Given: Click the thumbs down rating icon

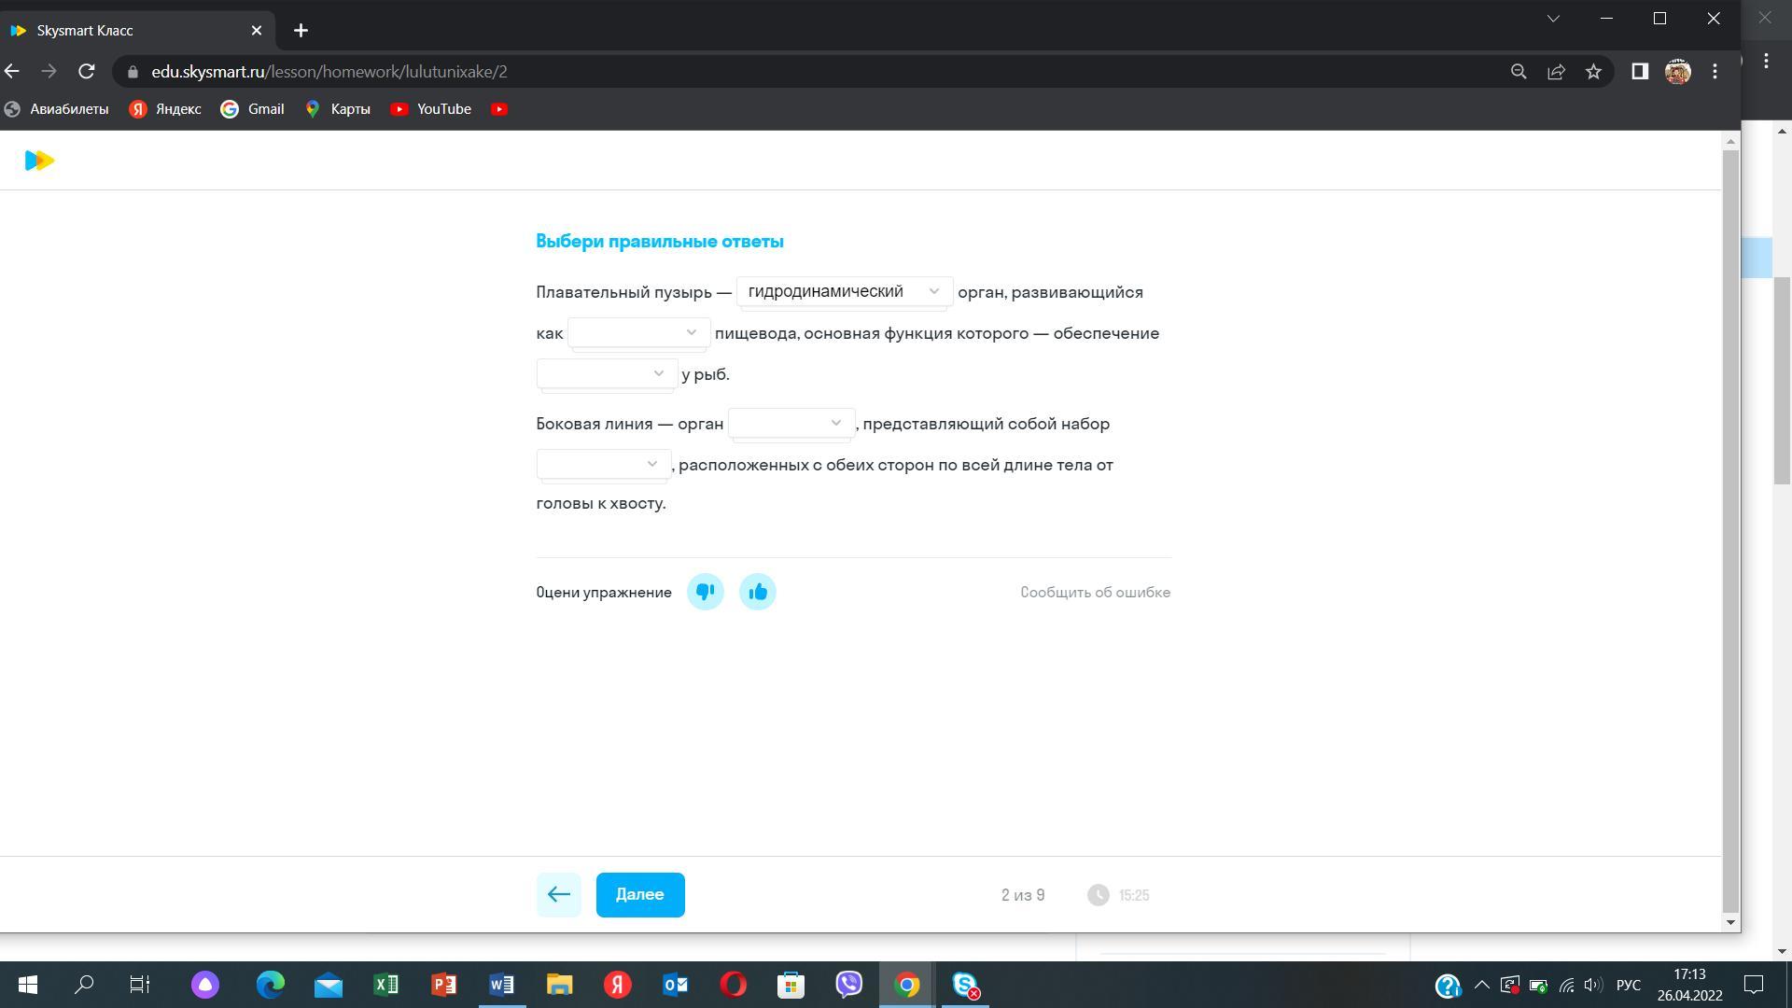Looking at the screenshot, I should (x=706, y=592).
